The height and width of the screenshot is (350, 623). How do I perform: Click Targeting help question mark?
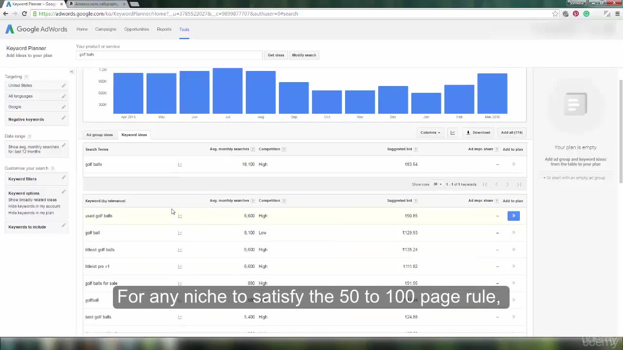(26, 77)
